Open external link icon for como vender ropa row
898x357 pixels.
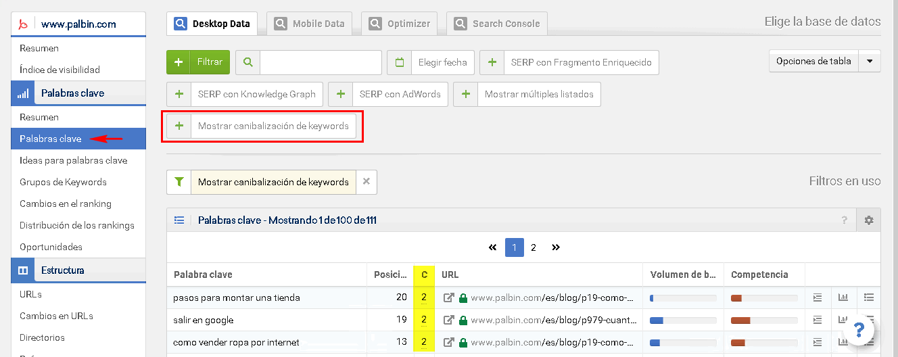(x=448, y=342)
